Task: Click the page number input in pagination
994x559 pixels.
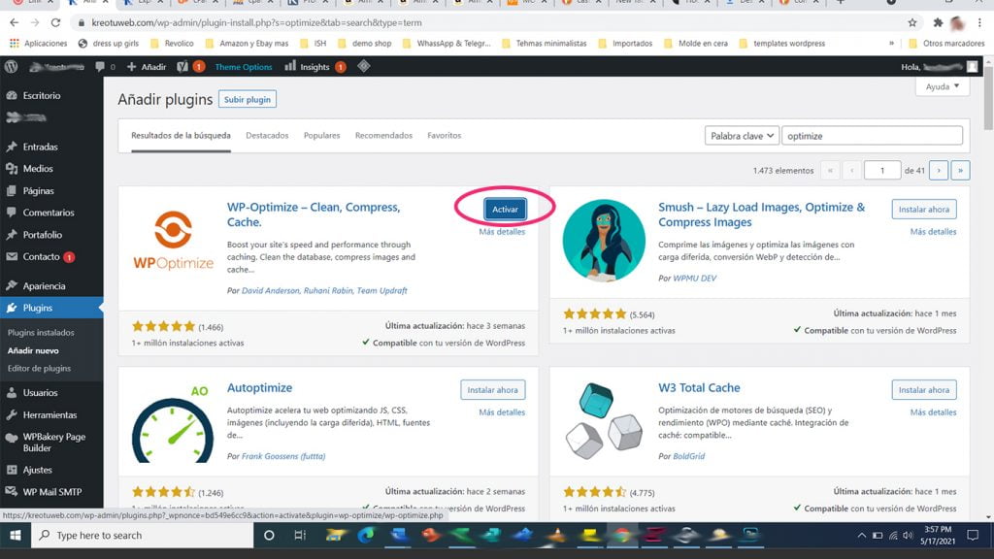Action: 881,170
